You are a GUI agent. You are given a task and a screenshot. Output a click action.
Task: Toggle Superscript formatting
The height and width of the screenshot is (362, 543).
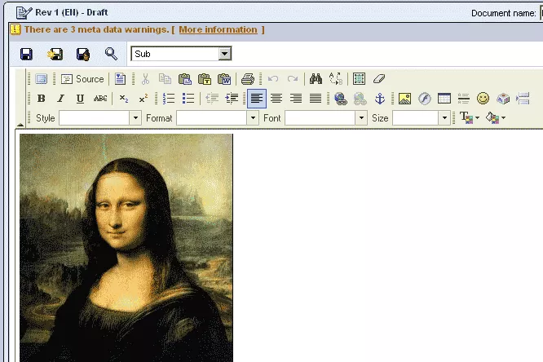tap(143, 99)
